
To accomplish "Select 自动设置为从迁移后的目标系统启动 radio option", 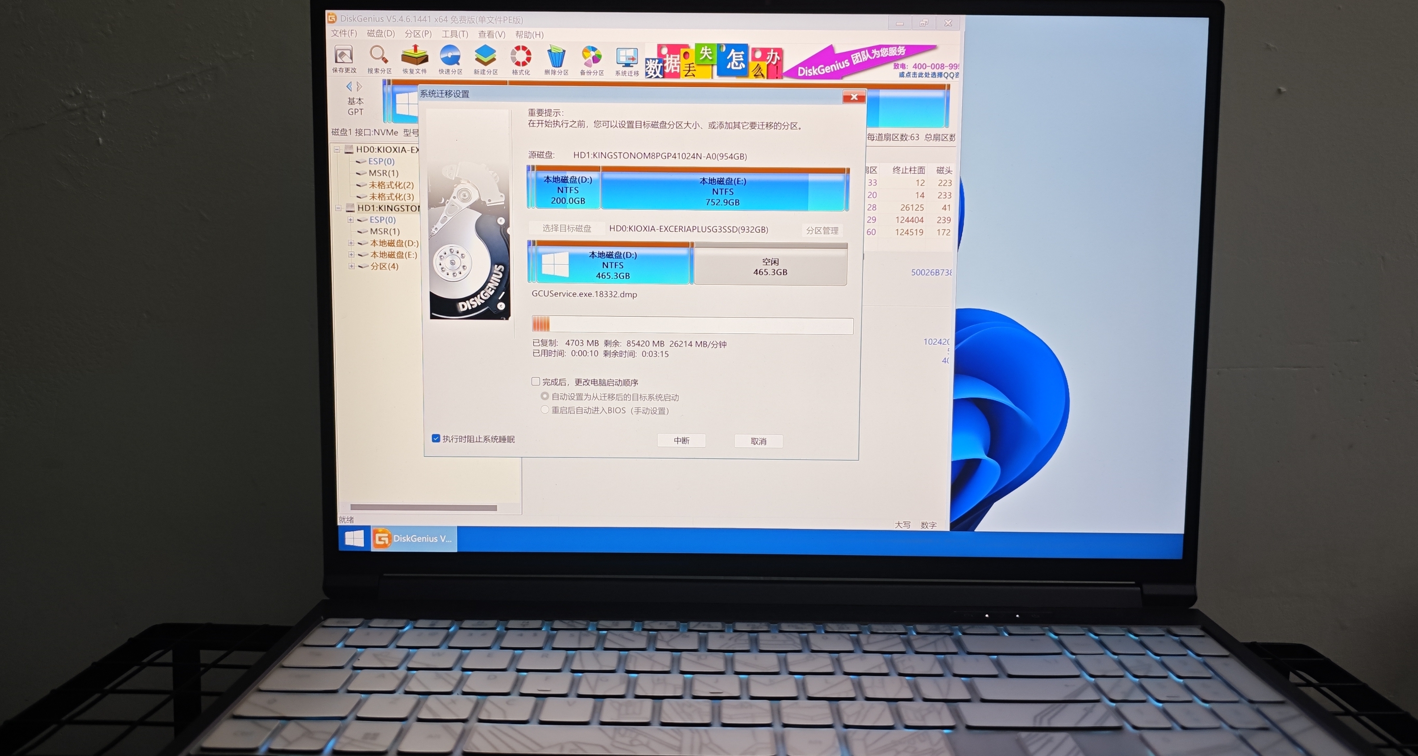I will [544, 396].
